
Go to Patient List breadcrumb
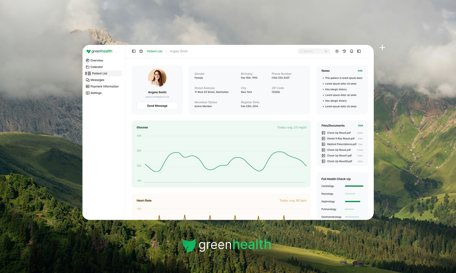(x=155, y=51)
